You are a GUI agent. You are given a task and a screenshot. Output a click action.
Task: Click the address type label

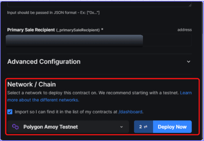coord(185,30)
